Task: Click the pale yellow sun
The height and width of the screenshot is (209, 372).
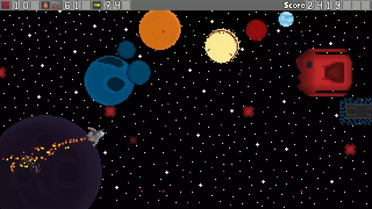Action: click(x=222, y=46)
